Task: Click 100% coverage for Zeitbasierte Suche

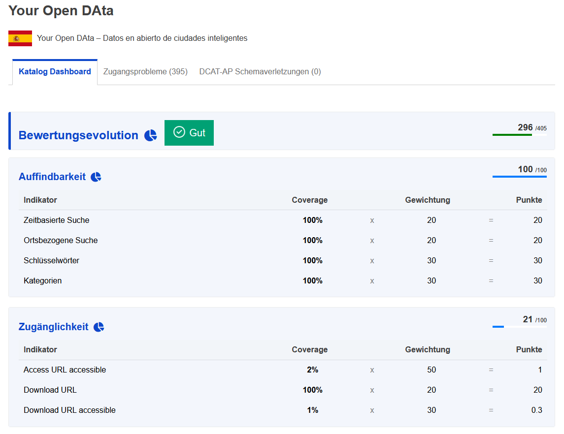Action: tap(313, 220)
